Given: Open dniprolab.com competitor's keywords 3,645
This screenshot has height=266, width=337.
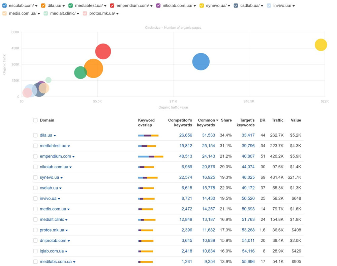Looking at the screenshot, I should click(x=187, y=241).
